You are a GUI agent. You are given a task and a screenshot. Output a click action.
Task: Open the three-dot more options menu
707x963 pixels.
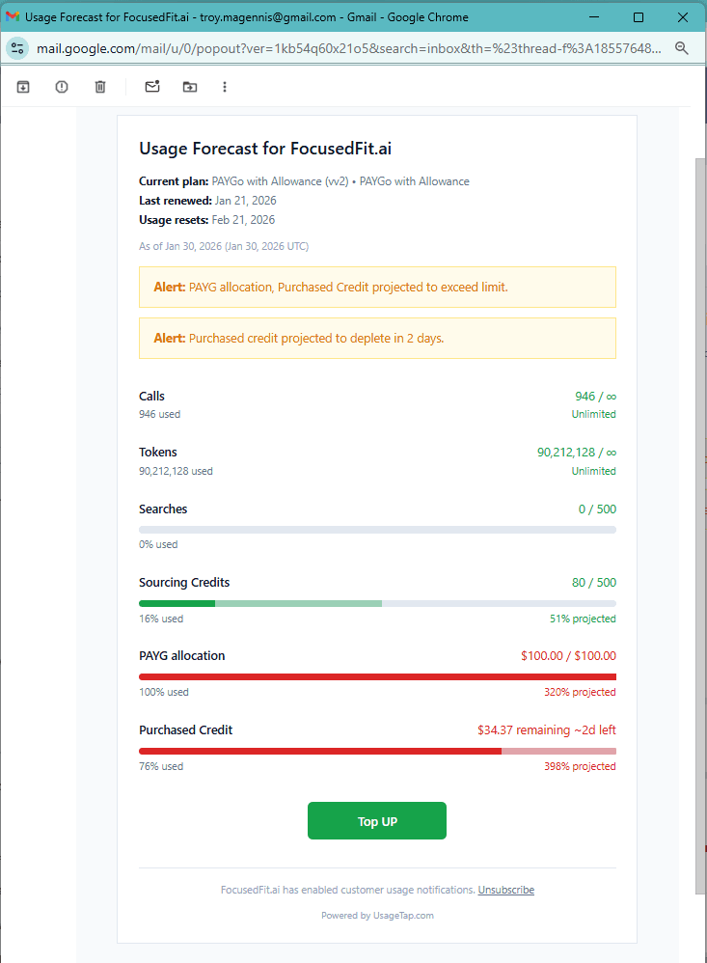click(x=224, y=86)
